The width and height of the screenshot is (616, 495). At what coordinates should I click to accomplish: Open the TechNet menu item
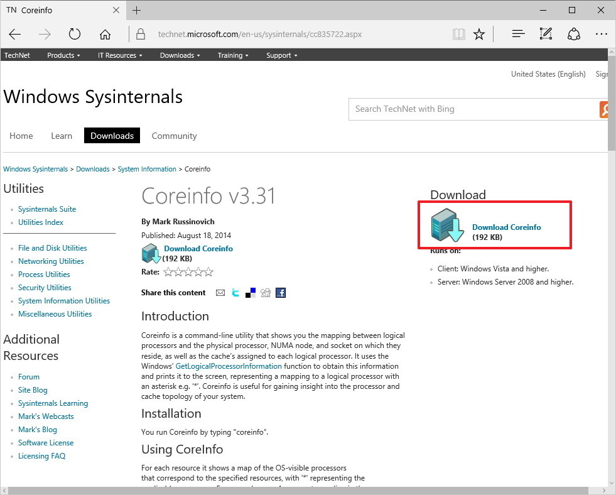[17, 55]
